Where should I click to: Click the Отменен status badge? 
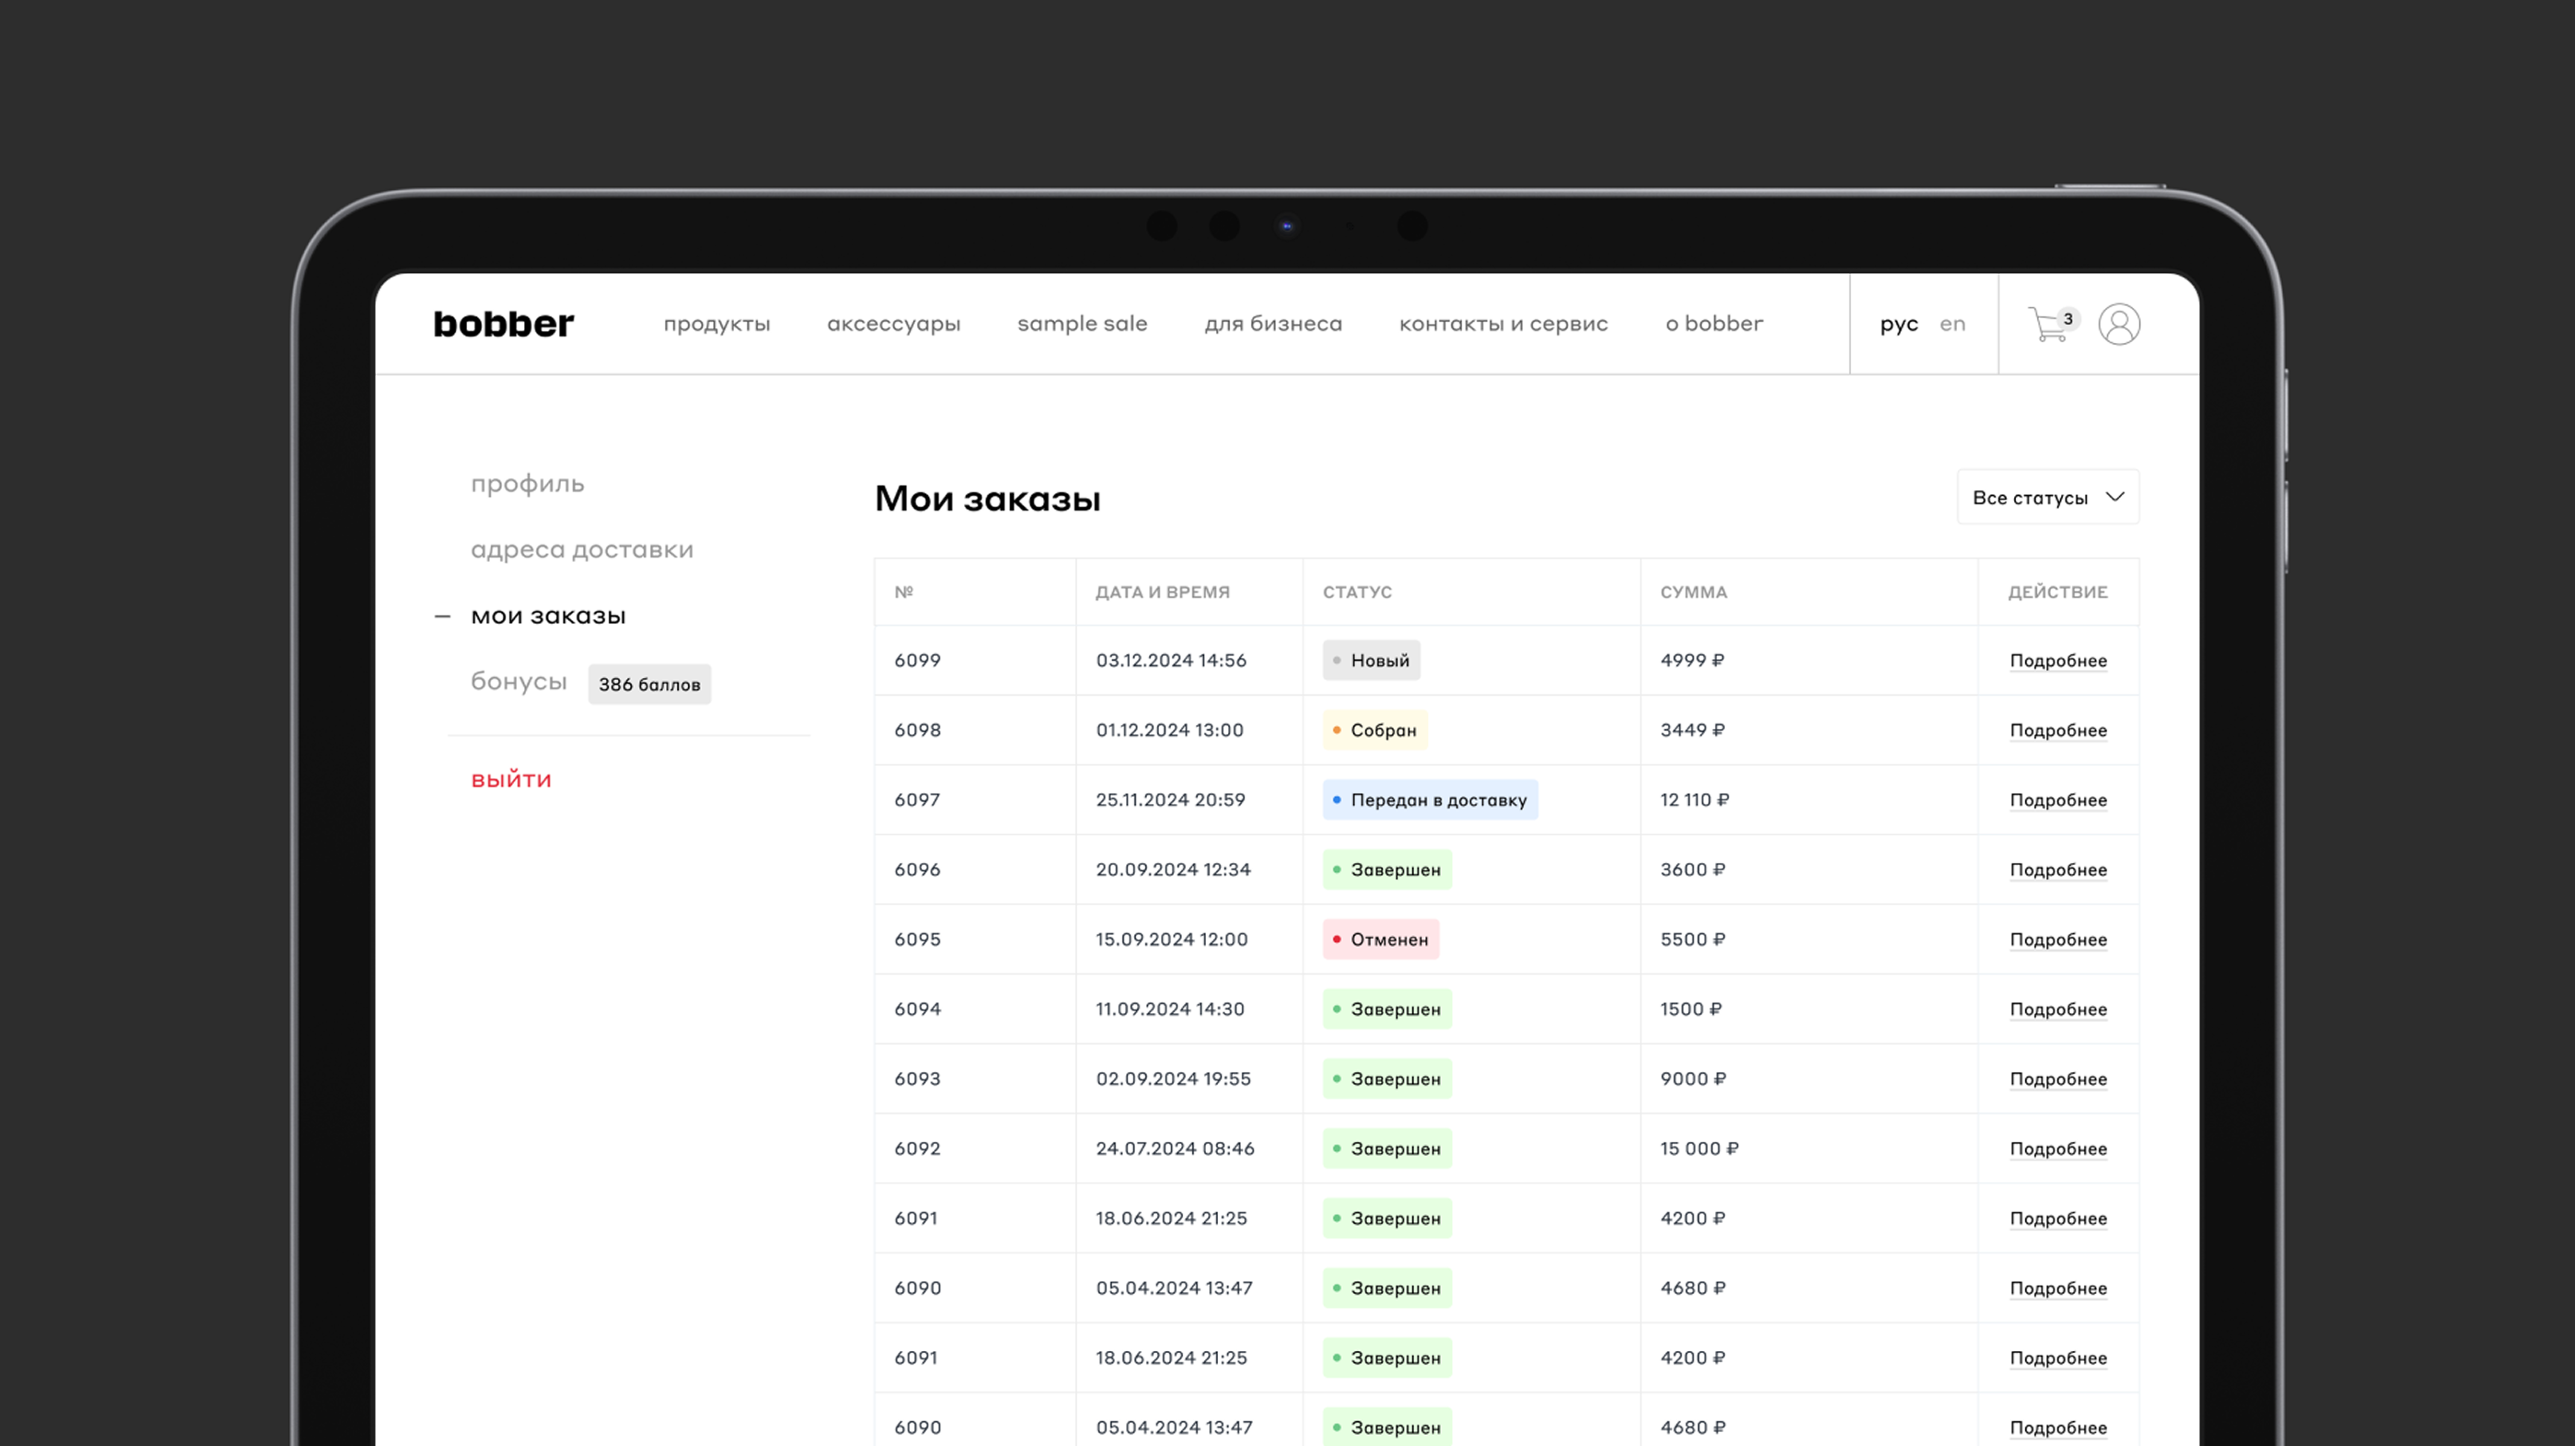1380,939
